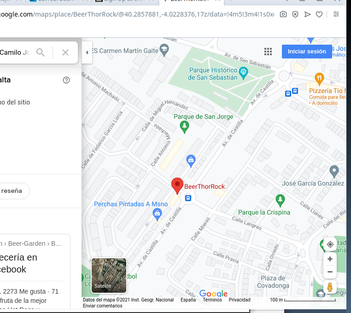Click the Camilo Jo search input field
The image size is (351, 313).
[15, 52]
